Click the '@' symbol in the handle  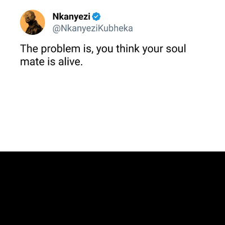coord(56,29)
